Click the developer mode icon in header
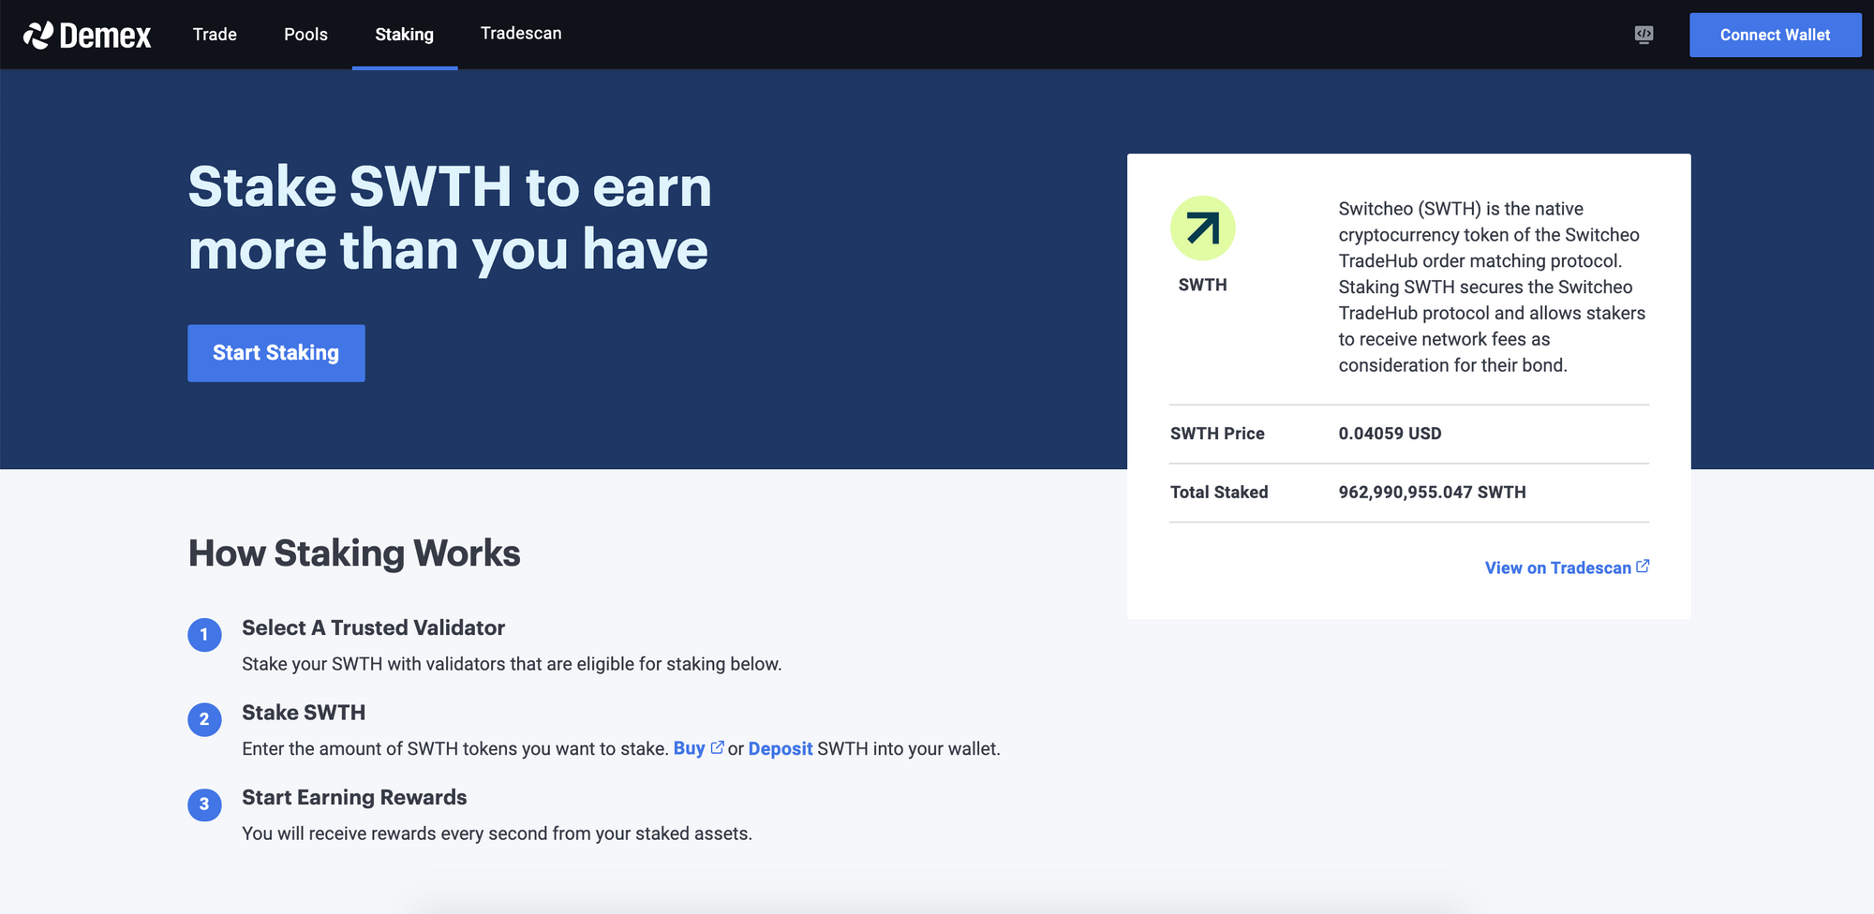The width and height of the screenshot is (1874, 914). [1643, 35]
